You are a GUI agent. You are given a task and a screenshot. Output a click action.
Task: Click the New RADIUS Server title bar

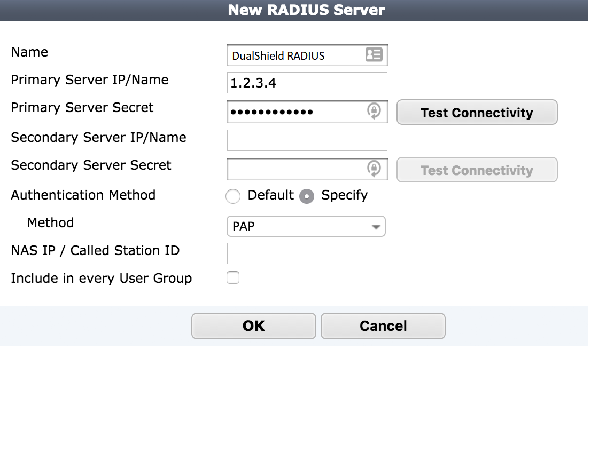[x=306, y=10]
